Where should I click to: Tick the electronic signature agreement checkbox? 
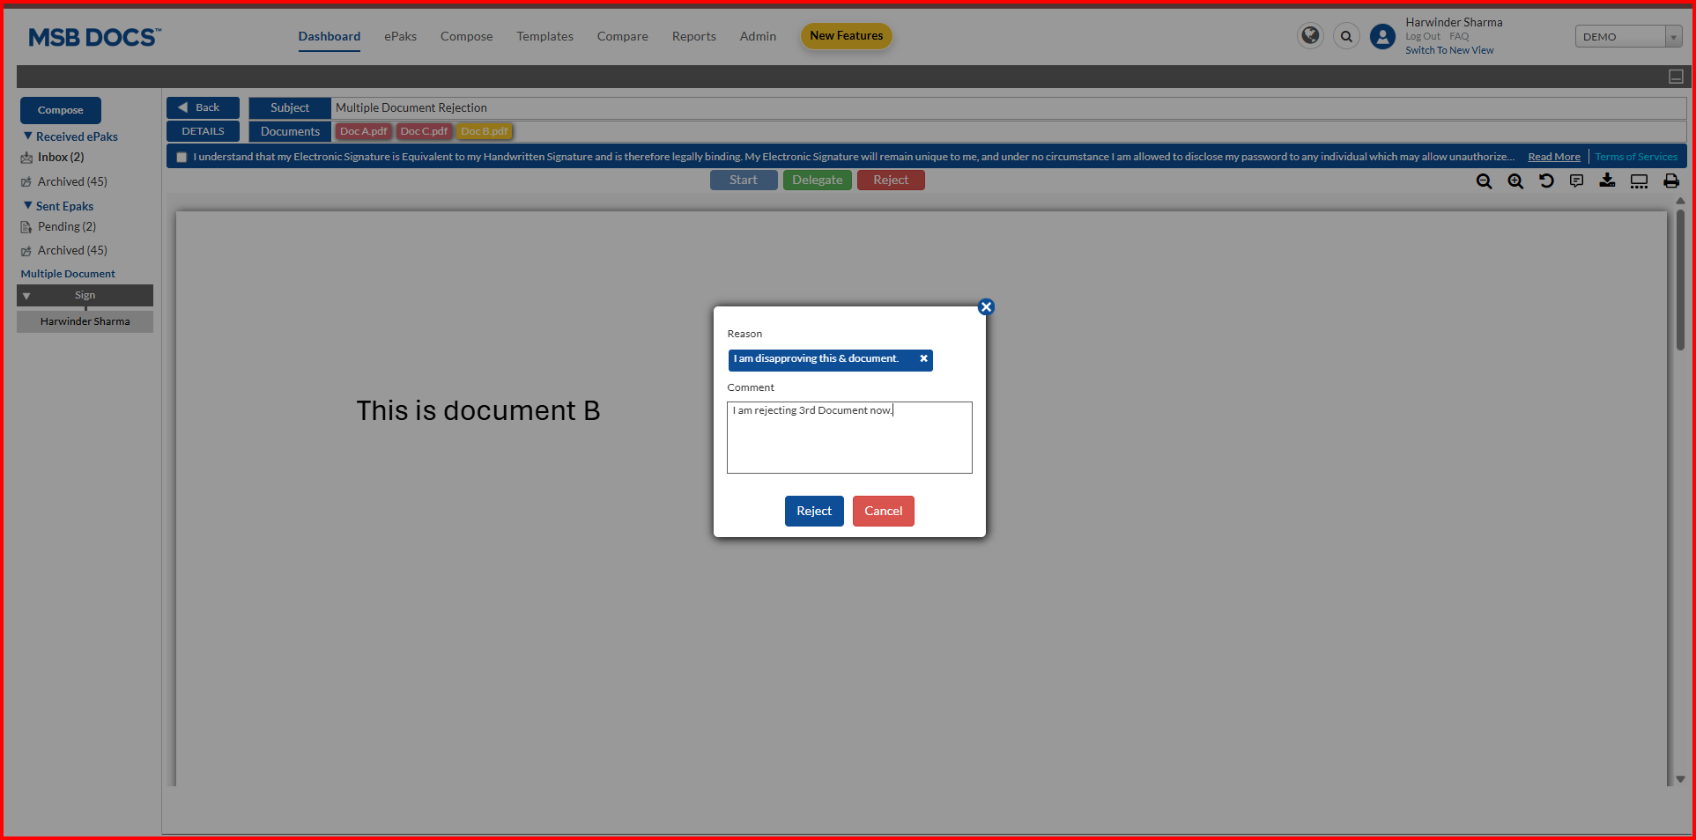[181, 158]
